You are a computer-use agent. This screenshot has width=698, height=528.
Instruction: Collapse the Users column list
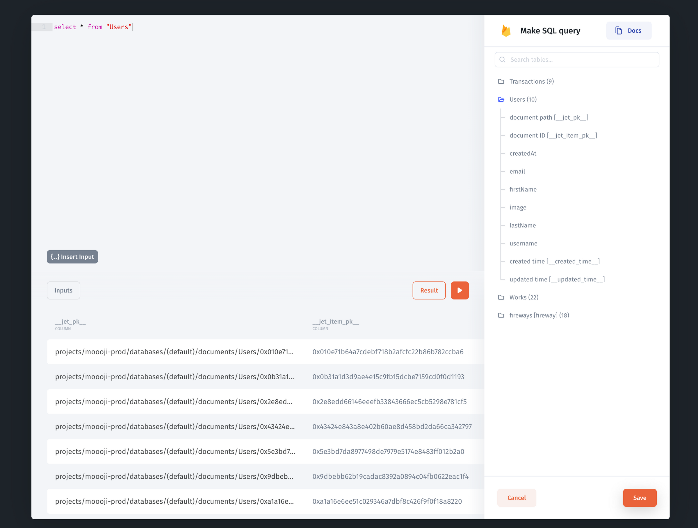(523, 99)
